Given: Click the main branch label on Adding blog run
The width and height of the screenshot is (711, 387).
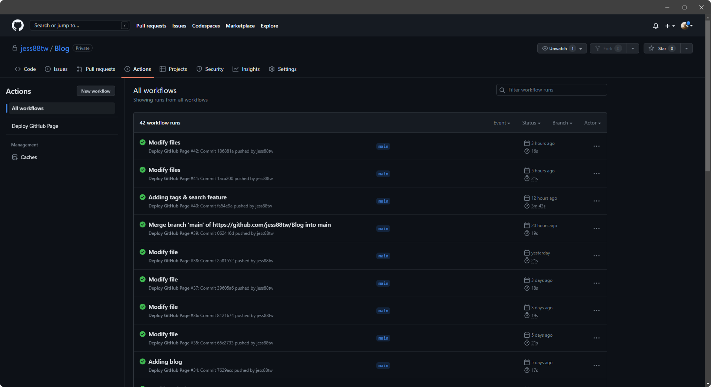Looking at the screenshot, I should 383,366.
